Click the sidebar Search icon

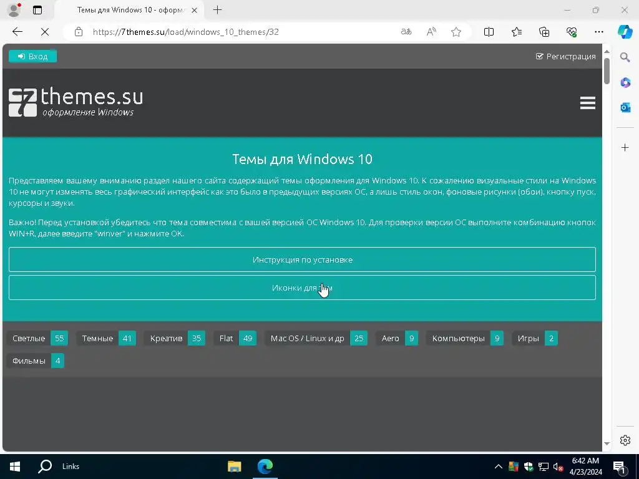pyautogui.click(x=625, y=57)
